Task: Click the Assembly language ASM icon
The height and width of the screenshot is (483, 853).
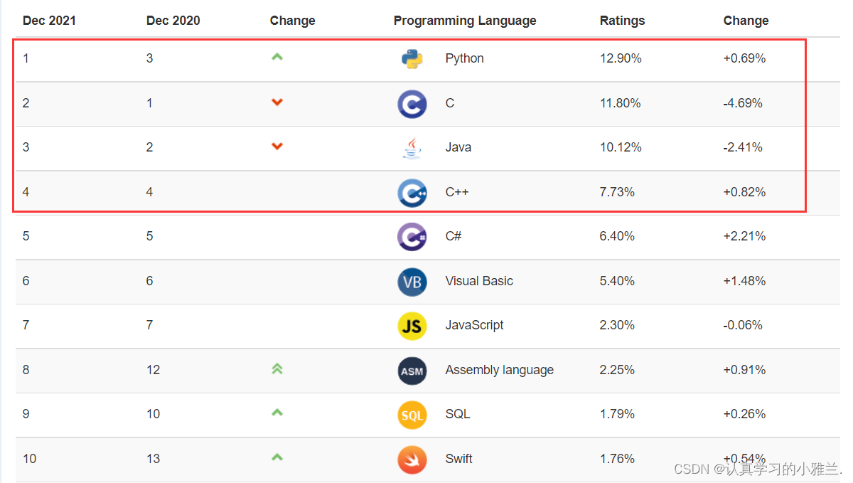Action: click(x=412, y=370)
